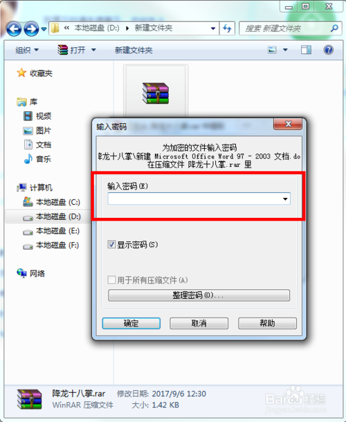Screen dimensions: 346x422
Task: Click the 整理密码 button
Action: [x=199, y=295]
